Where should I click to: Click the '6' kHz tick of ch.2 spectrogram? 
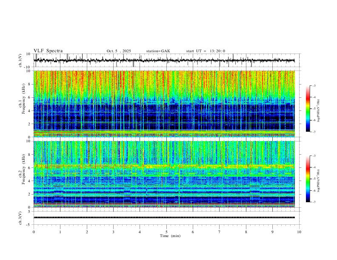click(29, 168)
